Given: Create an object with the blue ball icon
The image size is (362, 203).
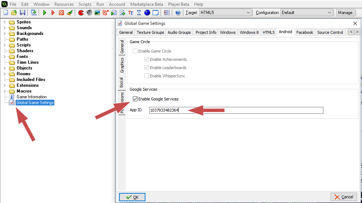Looking at the screenshot, I should click(x=147, y=13).
